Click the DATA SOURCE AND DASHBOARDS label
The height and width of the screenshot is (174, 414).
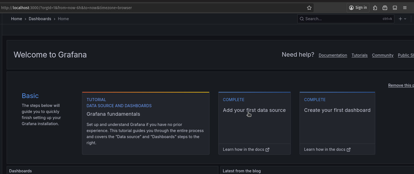pos(119,106)
